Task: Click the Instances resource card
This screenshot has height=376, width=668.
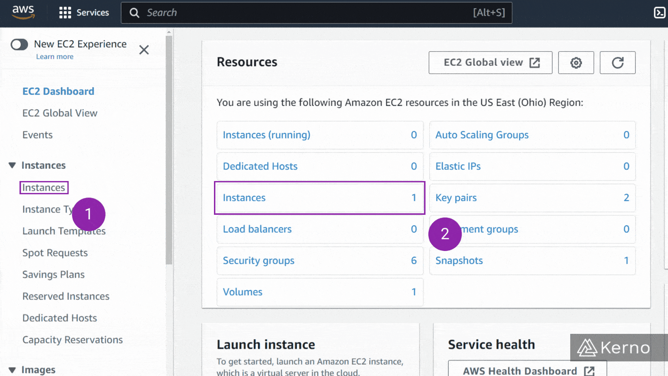Action: click(320, 198)
